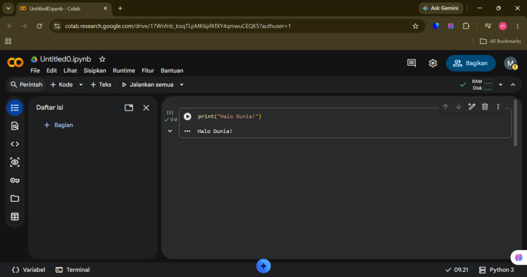Open more cell actions menu
The height and width of the screenshot is (277, 527).
[x=498, y=107]
